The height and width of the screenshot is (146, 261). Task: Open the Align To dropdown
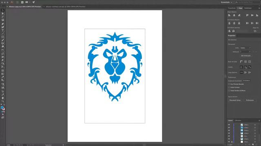point(255,31)
